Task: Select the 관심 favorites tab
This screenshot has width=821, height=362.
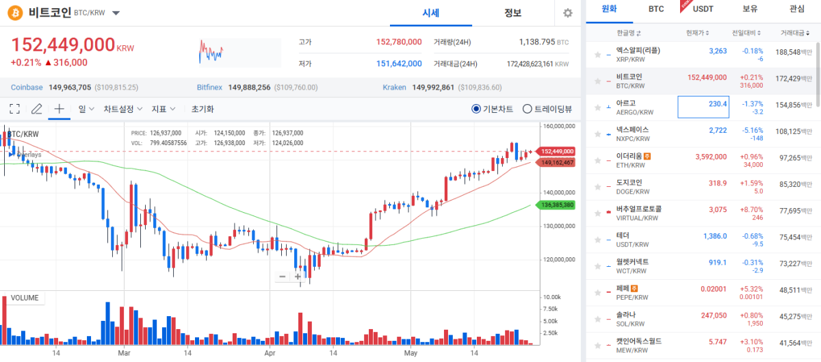Action: [x=796, y=10]
